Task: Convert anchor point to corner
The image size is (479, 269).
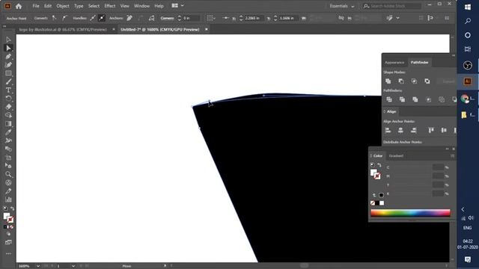Action: coord(54,18)
